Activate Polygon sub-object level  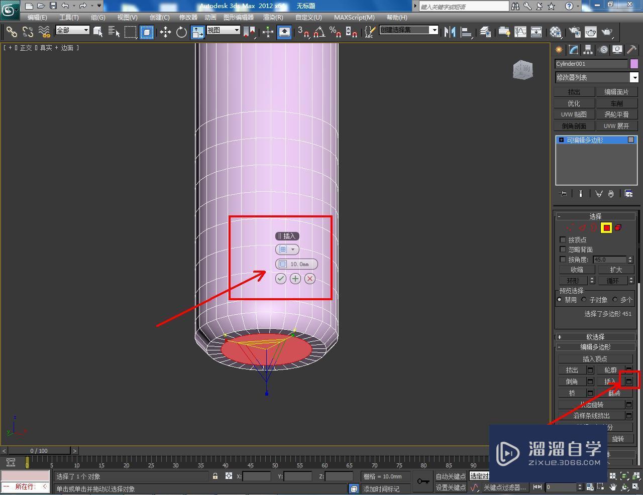point(606,228)
